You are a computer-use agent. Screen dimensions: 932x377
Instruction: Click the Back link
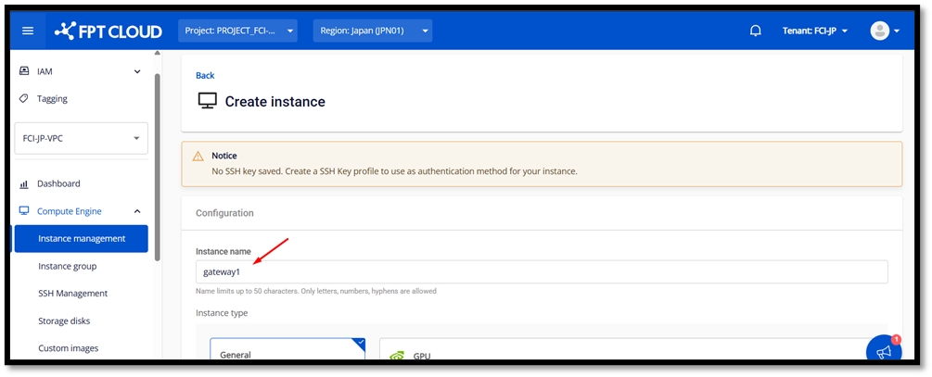point(205,75)
